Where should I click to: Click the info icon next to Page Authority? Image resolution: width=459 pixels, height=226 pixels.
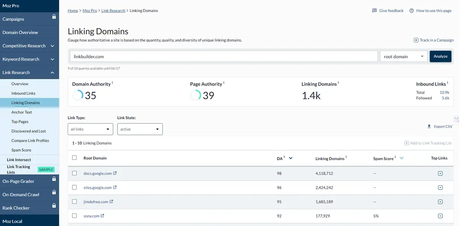[x=224, y=83]
